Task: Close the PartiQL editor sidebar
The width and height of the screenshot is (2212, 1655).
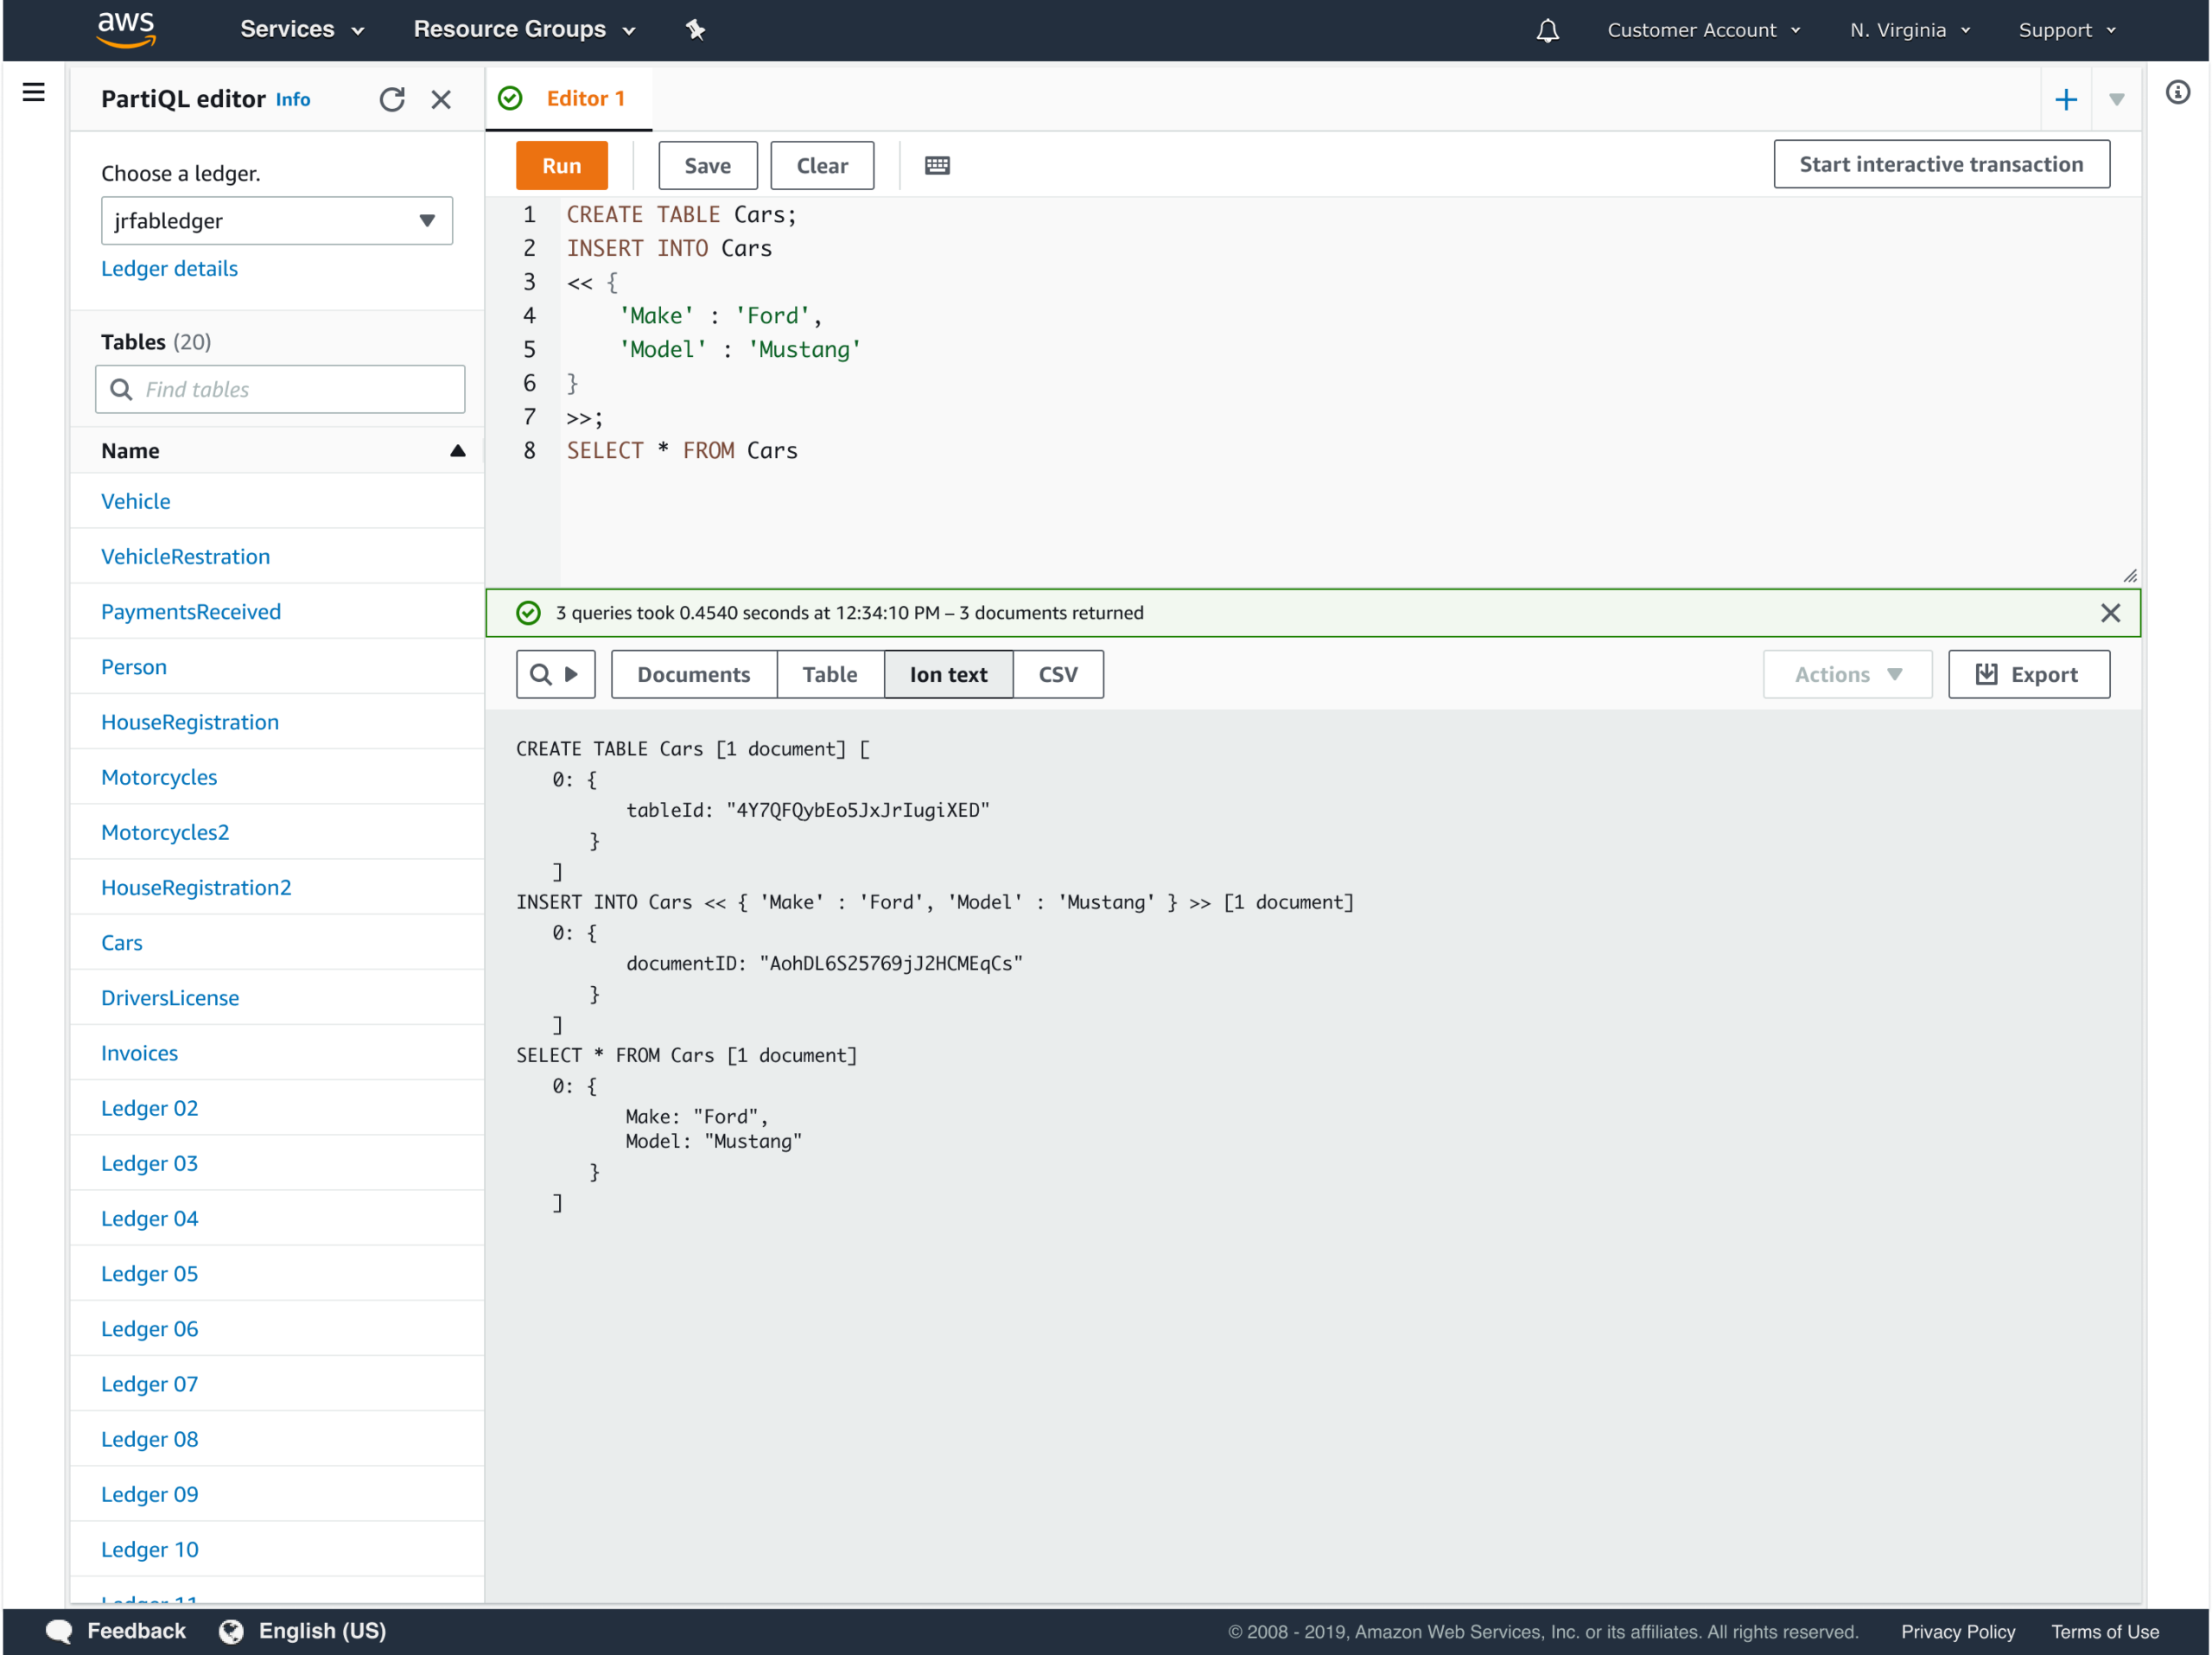Action: coord(441,99)
